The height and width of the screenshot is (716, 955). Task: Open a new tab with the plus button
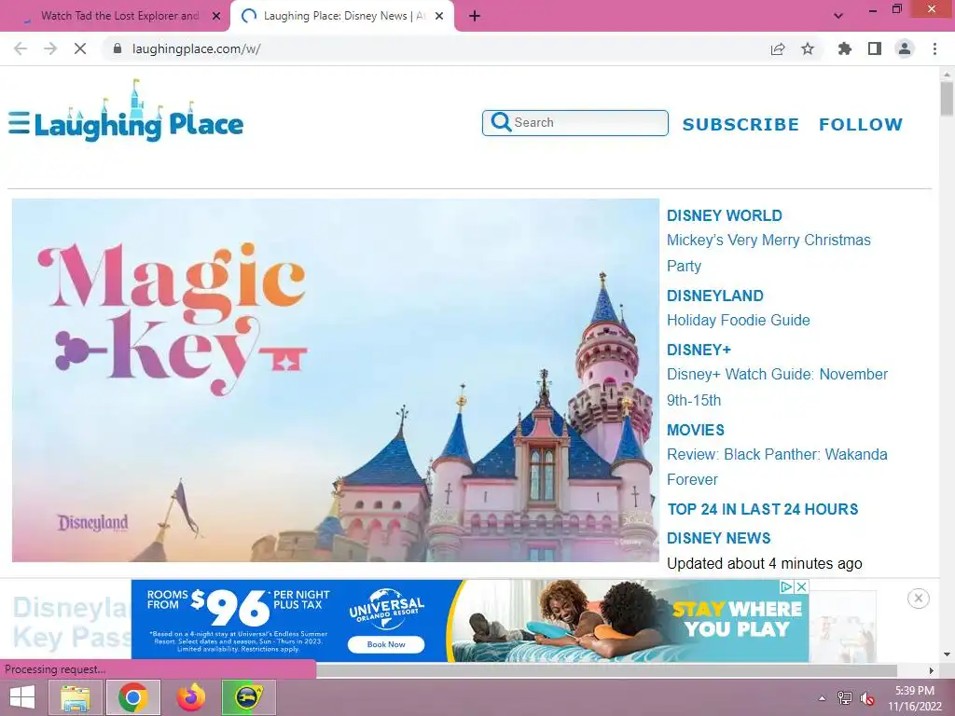475,17
